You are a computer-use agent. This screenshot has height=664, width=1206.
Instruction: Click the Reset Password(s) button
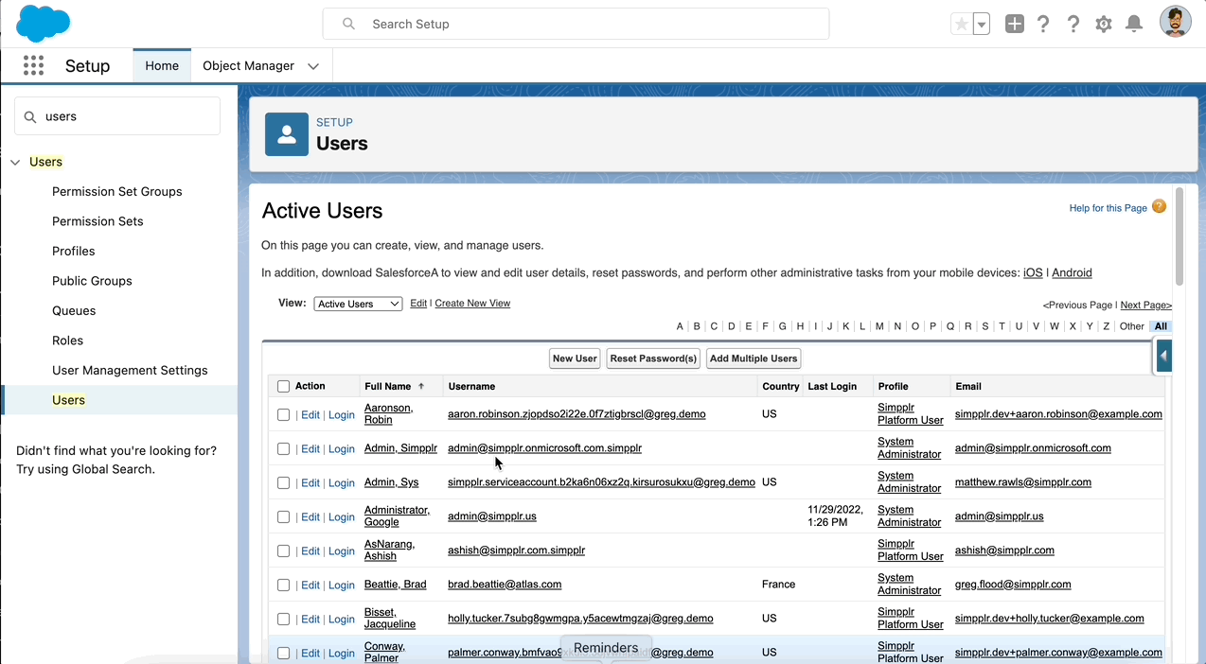tap(653, 358)
